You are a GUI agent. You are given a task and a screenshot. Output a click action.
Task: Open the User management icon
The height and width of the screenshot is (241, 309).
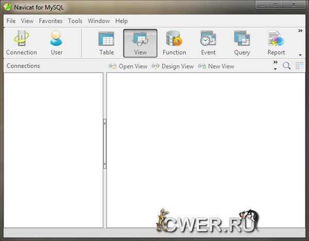pos(56,43)
